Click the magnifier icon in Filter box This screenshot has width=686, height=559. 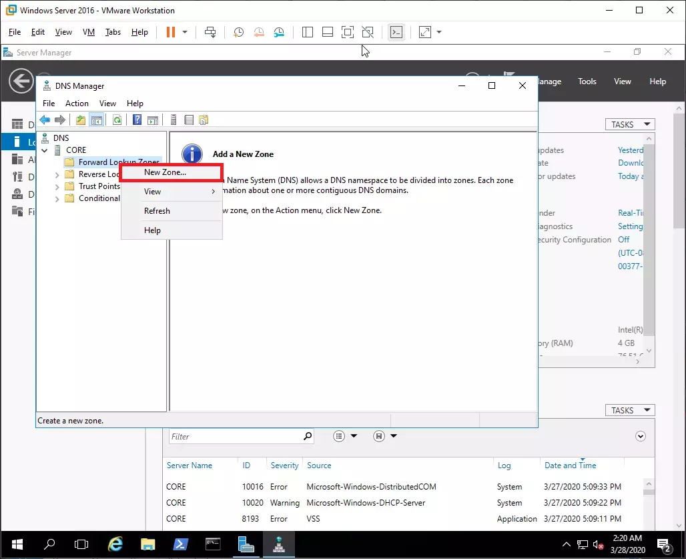(x=308, y=436)
